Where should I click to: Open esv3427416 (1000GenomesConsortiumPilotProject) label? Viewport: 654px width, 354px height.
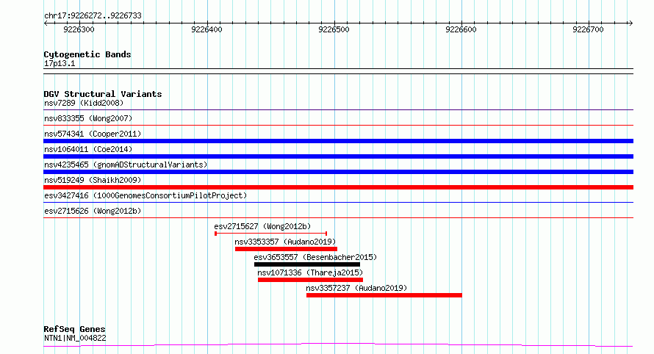145,195
